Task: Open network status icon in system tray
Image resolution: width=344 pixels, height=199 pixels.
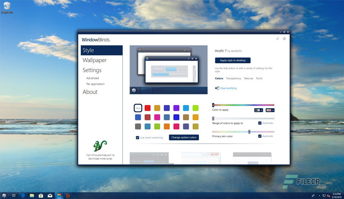Action: tap(324, 196)
